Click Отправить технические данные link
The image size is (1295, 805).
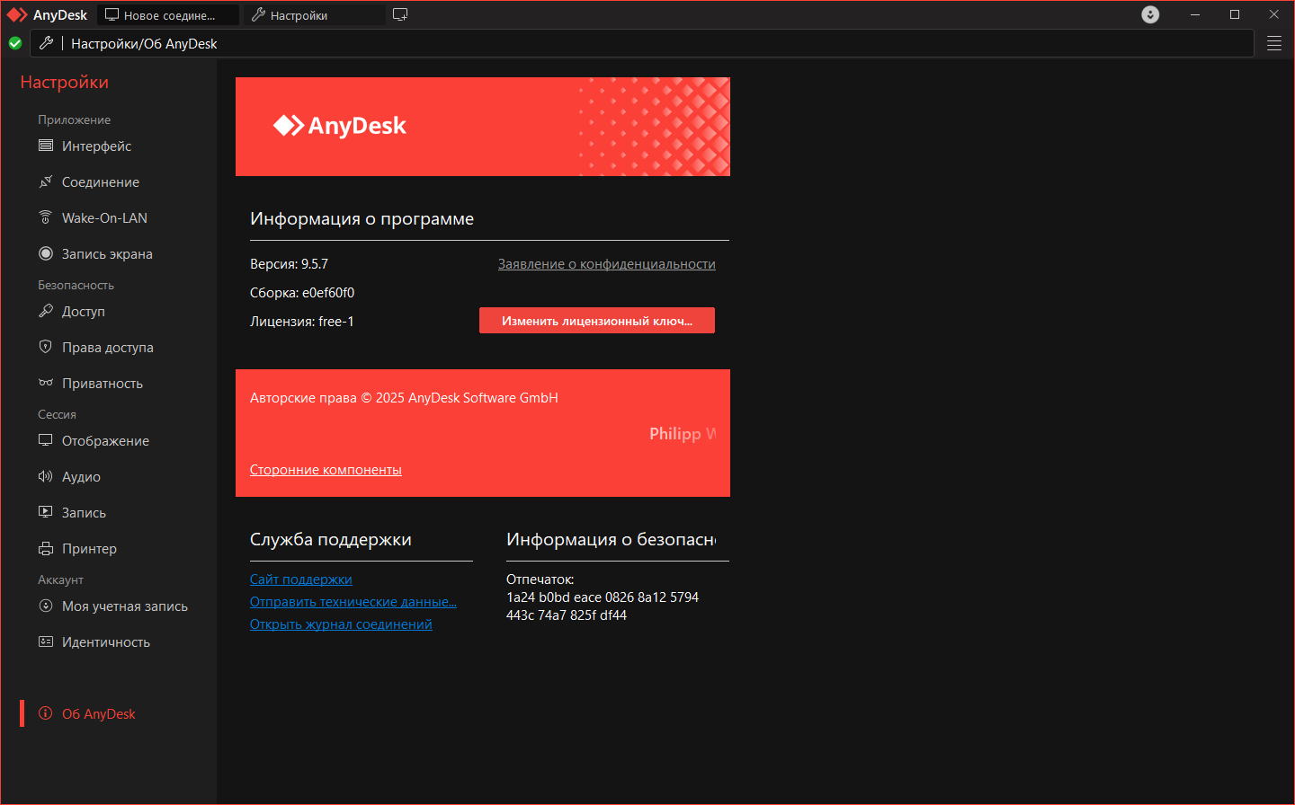point(353,602)
